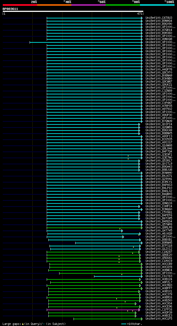
Task: Select the UniRef100_Q9W1C6 label
Action: pos(159,203)
